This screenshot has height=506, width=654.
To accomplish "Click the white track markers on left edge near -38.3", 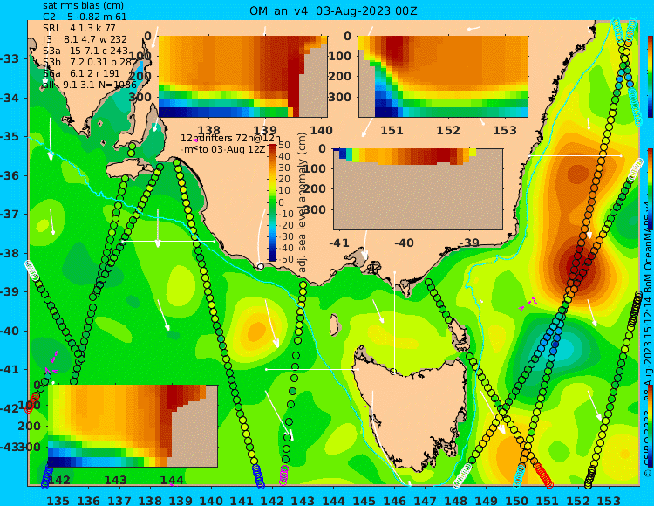I will coord(31,270).
